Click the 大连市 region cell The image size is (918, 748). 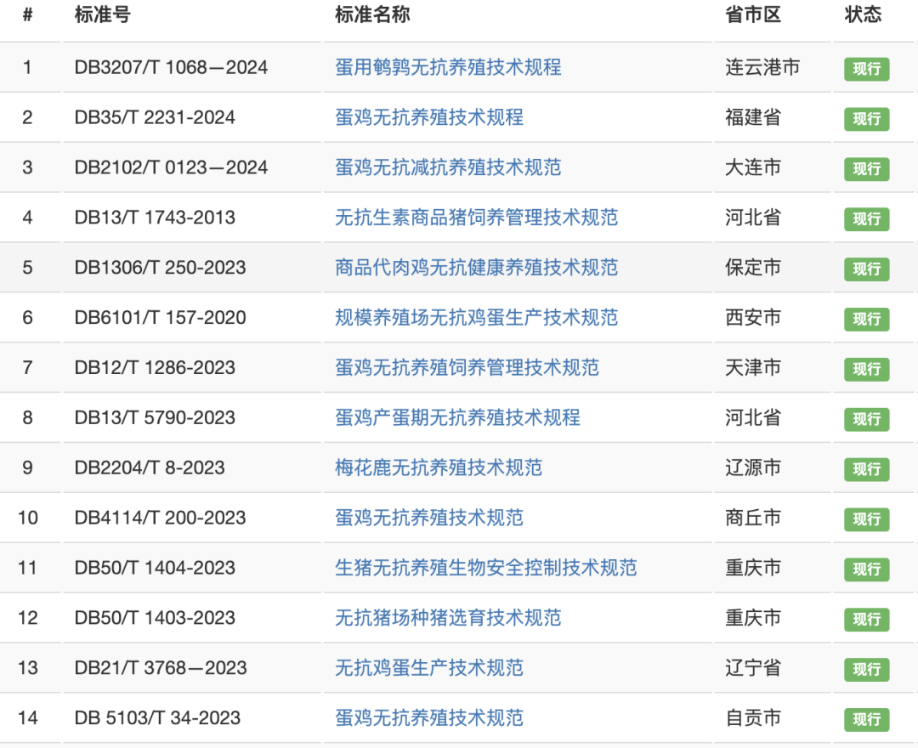[753, 167]
